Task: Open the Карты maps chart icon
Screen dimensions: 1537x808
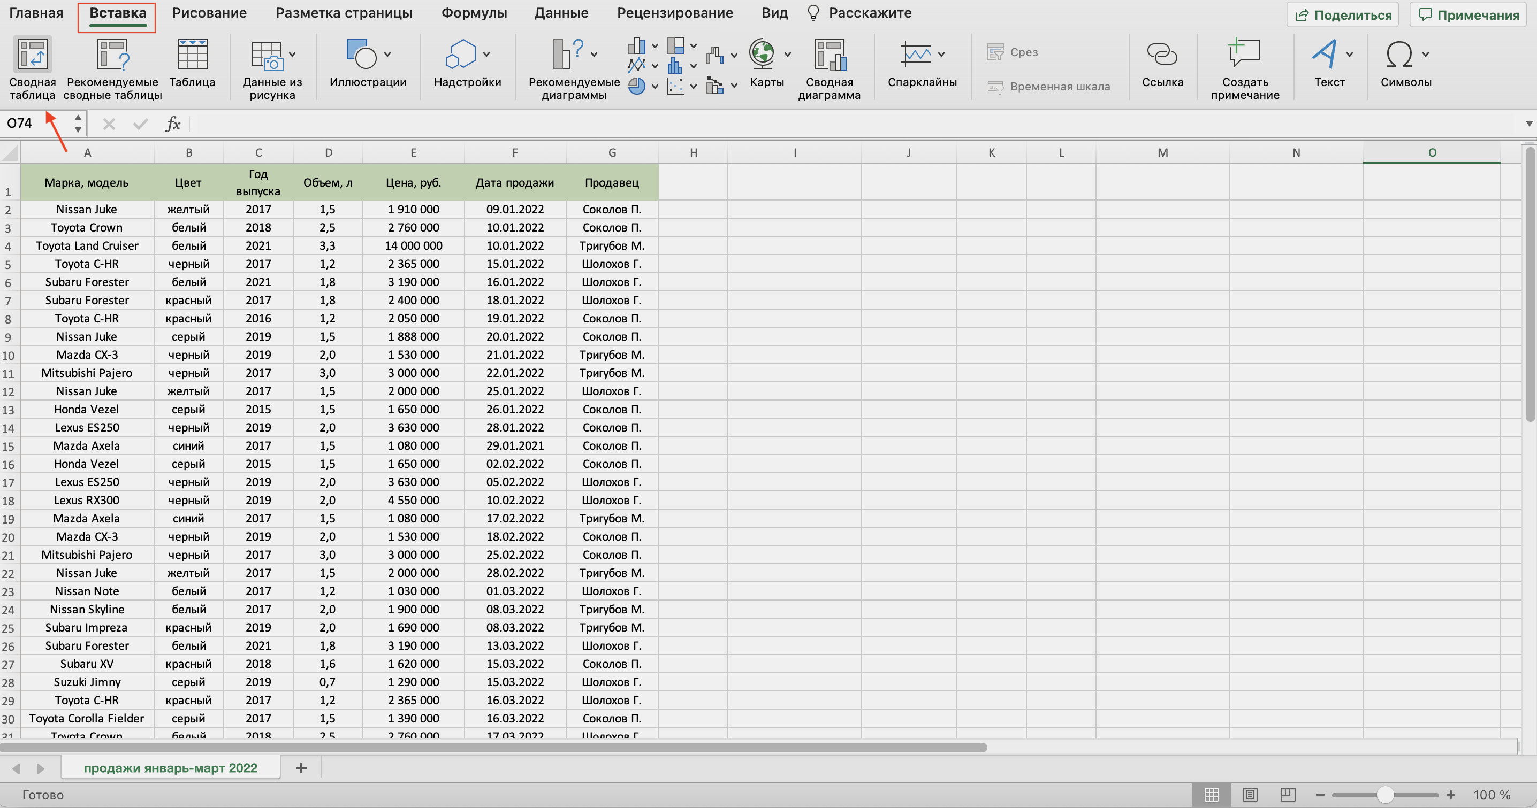Action: click(763, 55)
